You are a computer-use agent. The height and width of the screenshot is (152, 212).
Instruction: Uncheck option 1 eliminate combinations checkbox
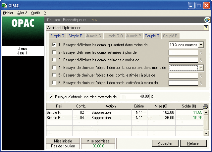click(x=54, y=45)
